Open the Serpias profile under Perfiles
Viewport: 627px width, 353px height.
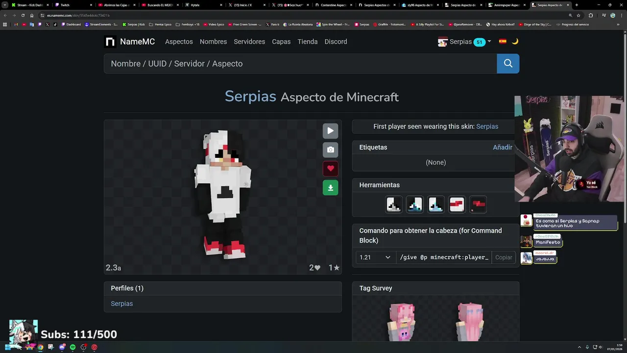(122, 303)
